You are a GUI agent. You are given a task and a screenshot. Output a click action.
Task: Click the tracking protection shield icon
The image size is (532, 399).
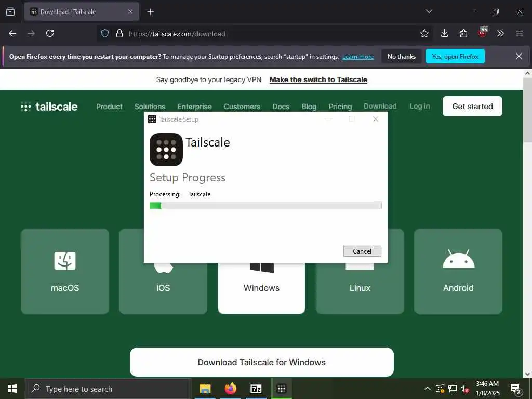[105, 34]
